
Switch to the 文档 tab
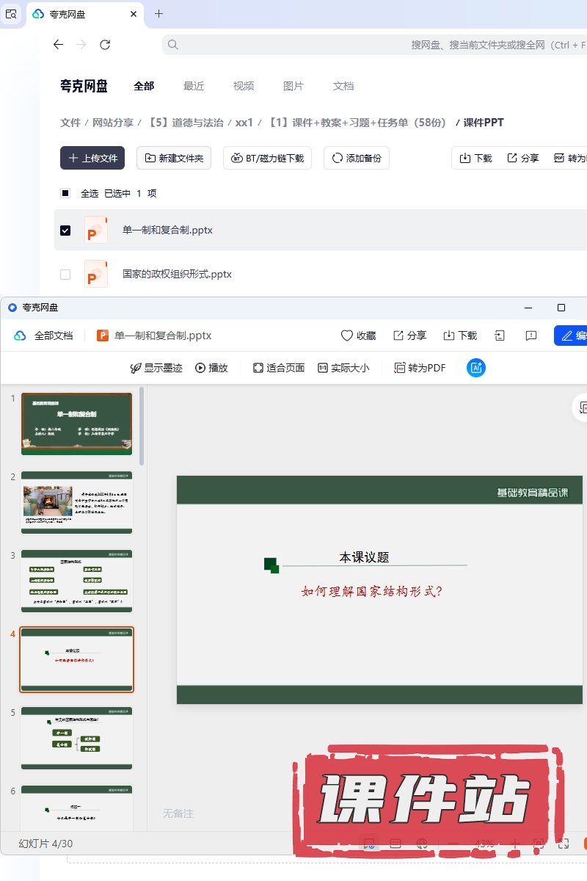point(343,86)
